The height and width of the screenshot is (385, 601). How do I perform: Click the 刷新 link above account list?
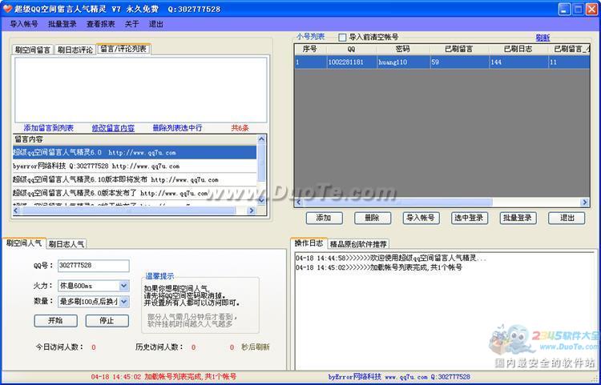click(x=543, y=38)
